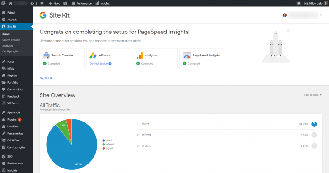Click Connect Service for AdSense

100,64
